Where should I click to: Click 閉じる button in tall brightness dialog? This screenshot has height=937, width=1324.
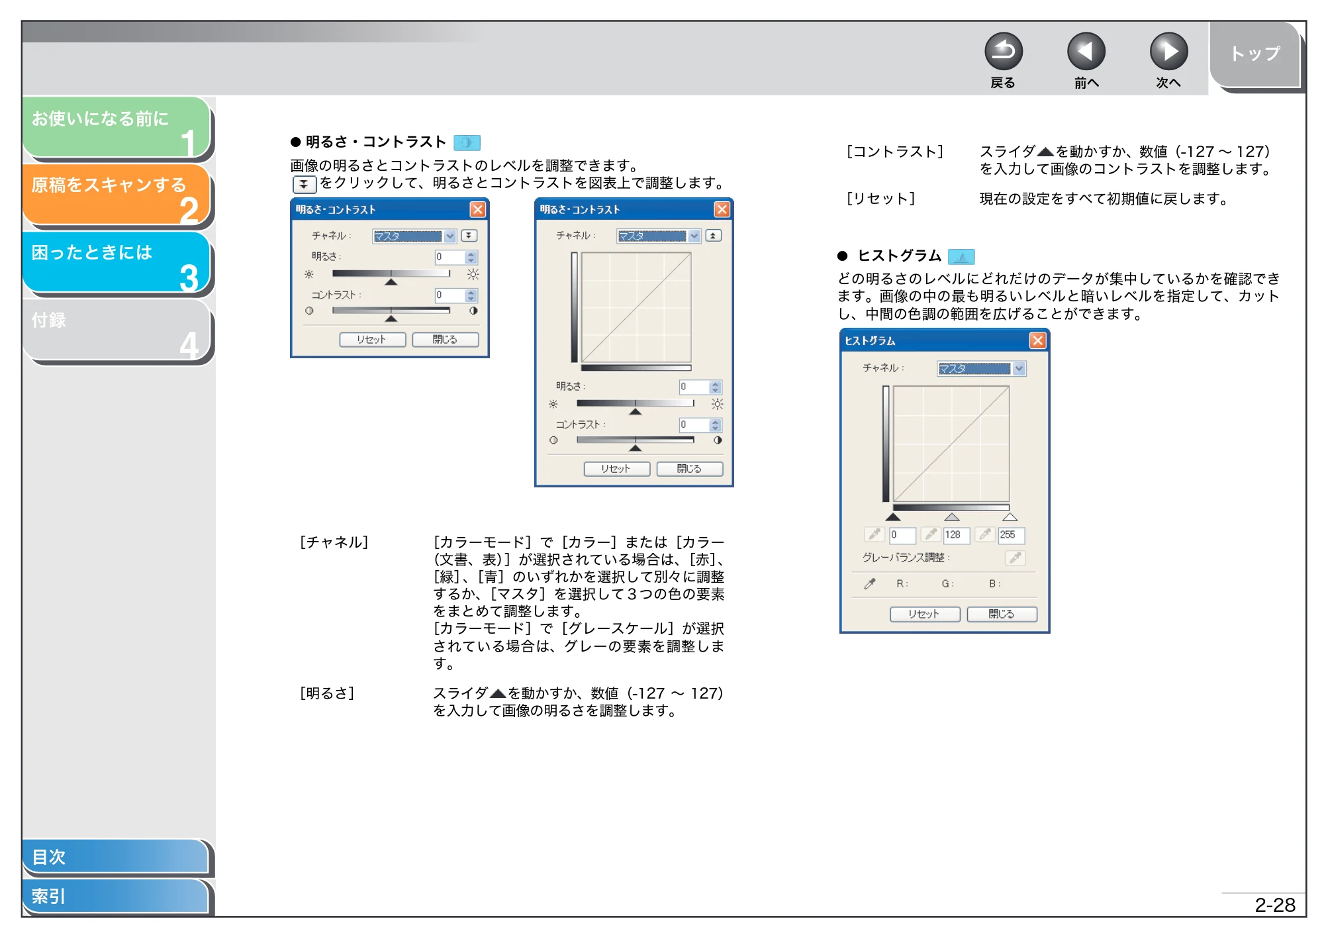(689, 469)
